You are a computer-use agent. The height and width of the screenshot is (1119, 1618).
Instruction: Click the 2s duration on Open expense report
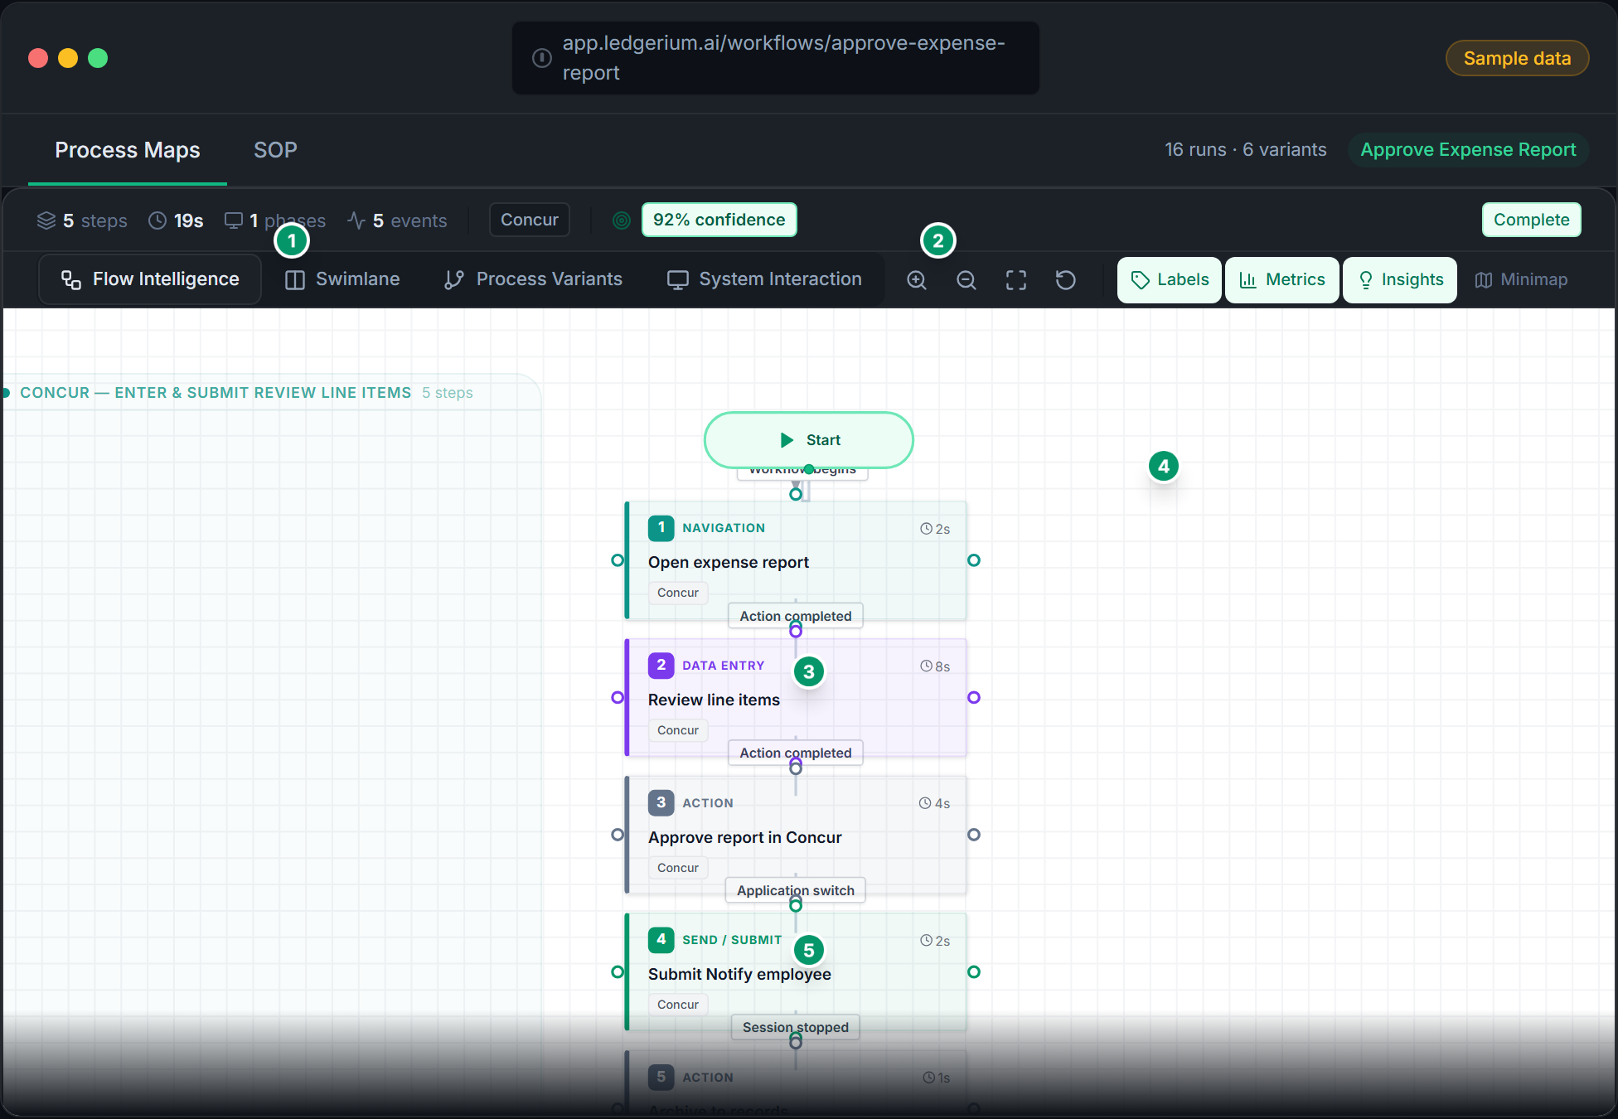(x=935, y=529)
